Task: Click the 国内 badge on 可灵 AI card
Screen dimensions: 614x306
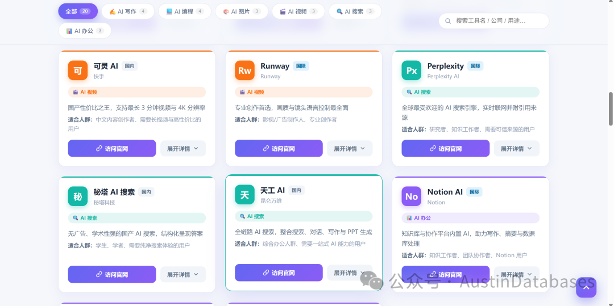Action: 130,66
